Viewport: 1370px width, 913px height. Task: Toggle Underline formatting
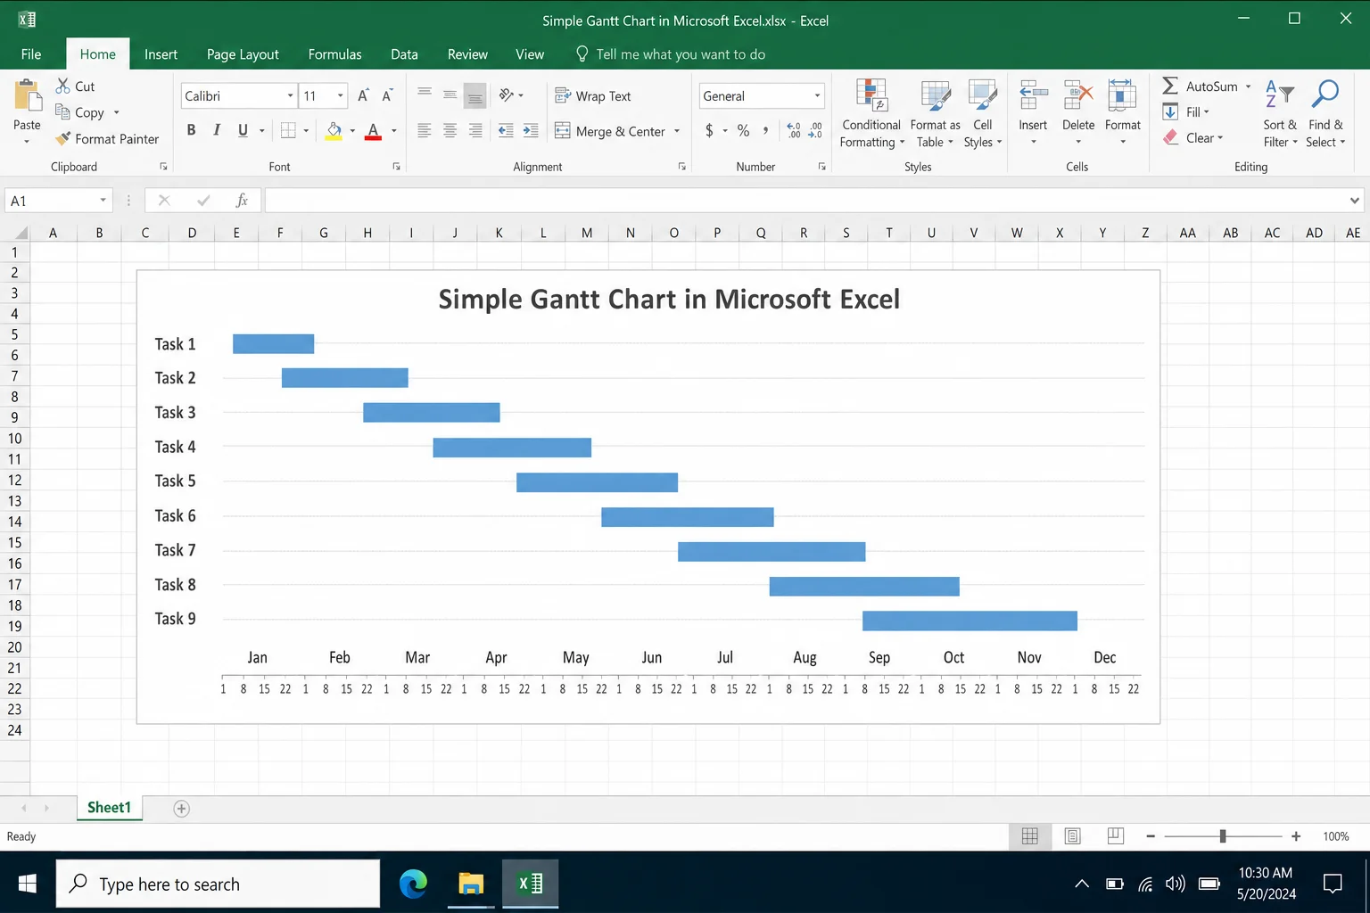(x=243, y=130)
